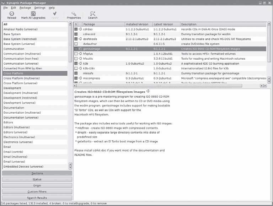Click the Ubuntu support icon beside k3b
This screenshot has width=273, height=206.
click(x=80, y=63)
